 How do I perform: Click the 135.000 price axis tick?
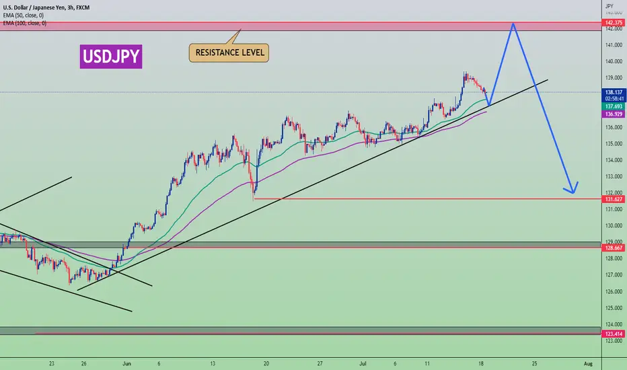coord(614,143)
